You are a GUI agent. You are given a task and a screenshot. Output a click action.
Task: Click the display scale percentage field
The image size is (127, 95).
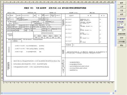[120, 30]
